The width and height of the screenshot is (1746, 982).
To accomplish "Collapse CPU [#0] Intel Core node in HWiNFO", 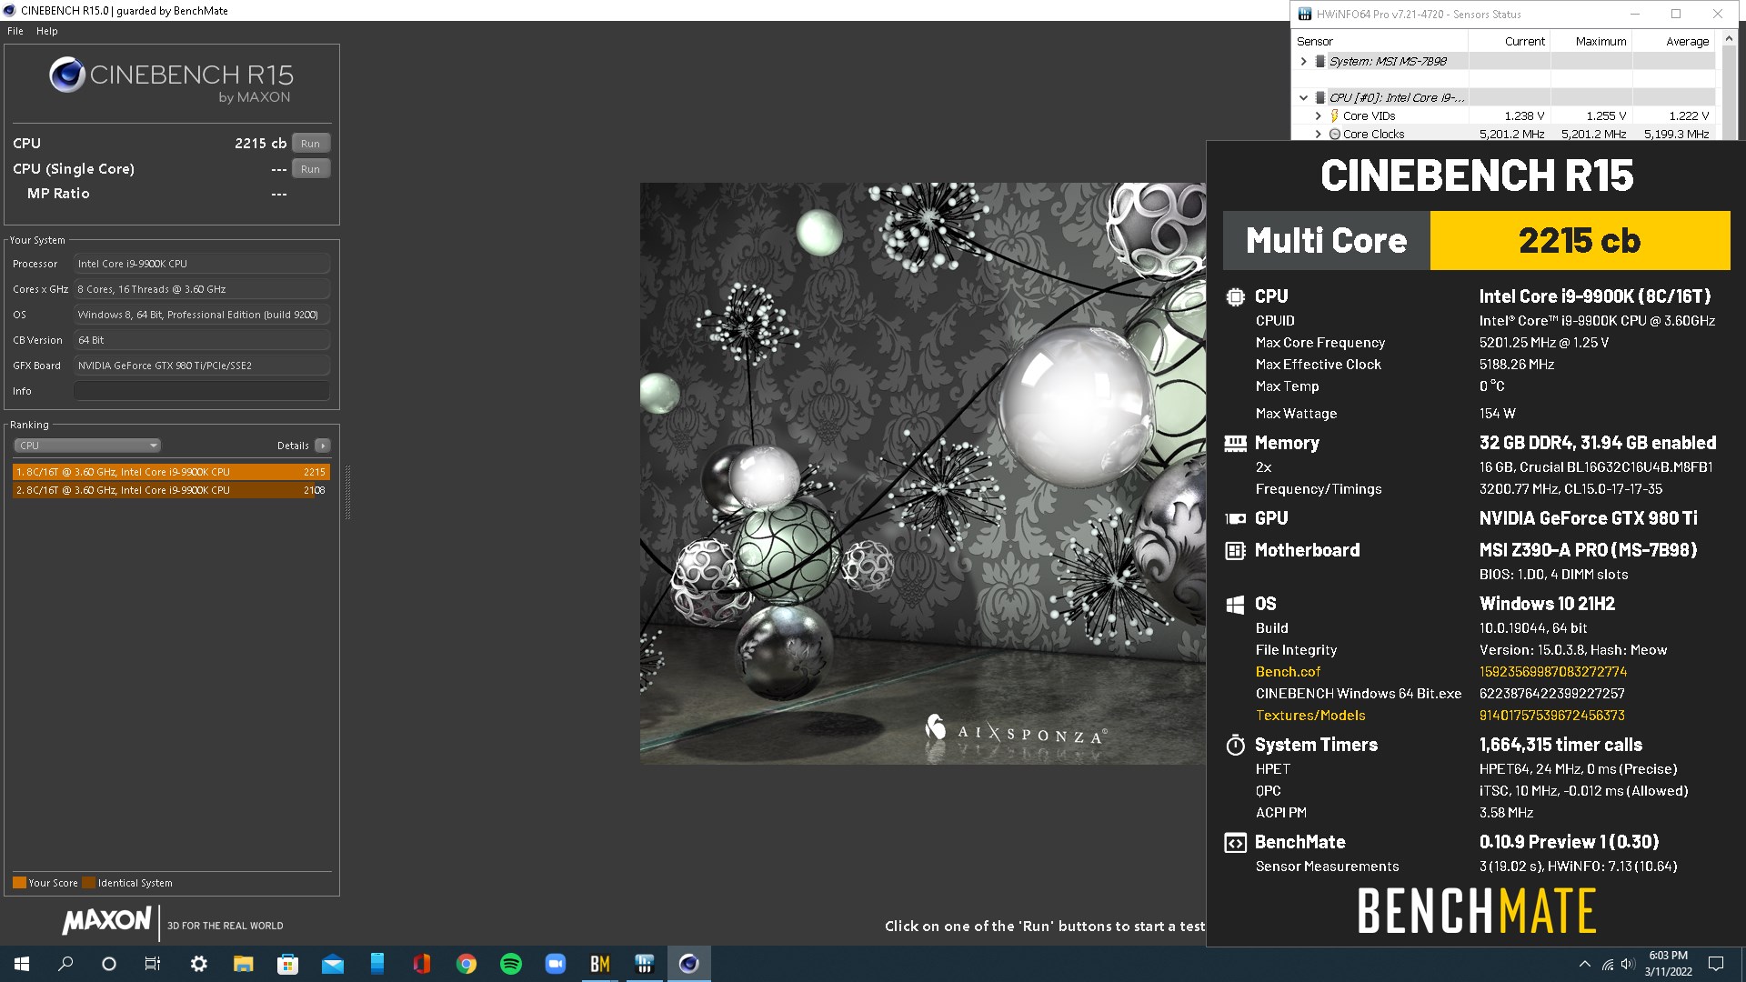I will (x=1303, y=97).
